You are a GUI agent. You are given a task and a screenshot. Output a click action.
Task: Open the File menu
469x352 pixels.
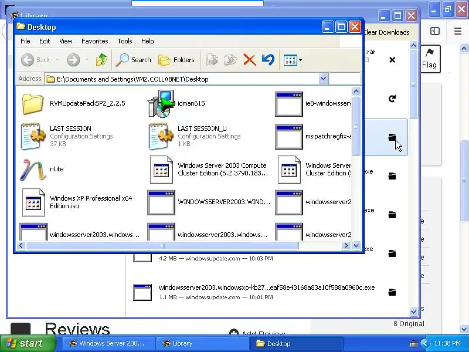click(x=25, y=41)
